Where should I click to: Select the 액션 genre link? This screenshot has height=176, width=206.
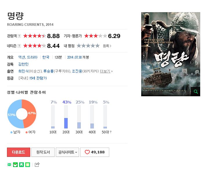pyautogui.click(x=22, y=57)
